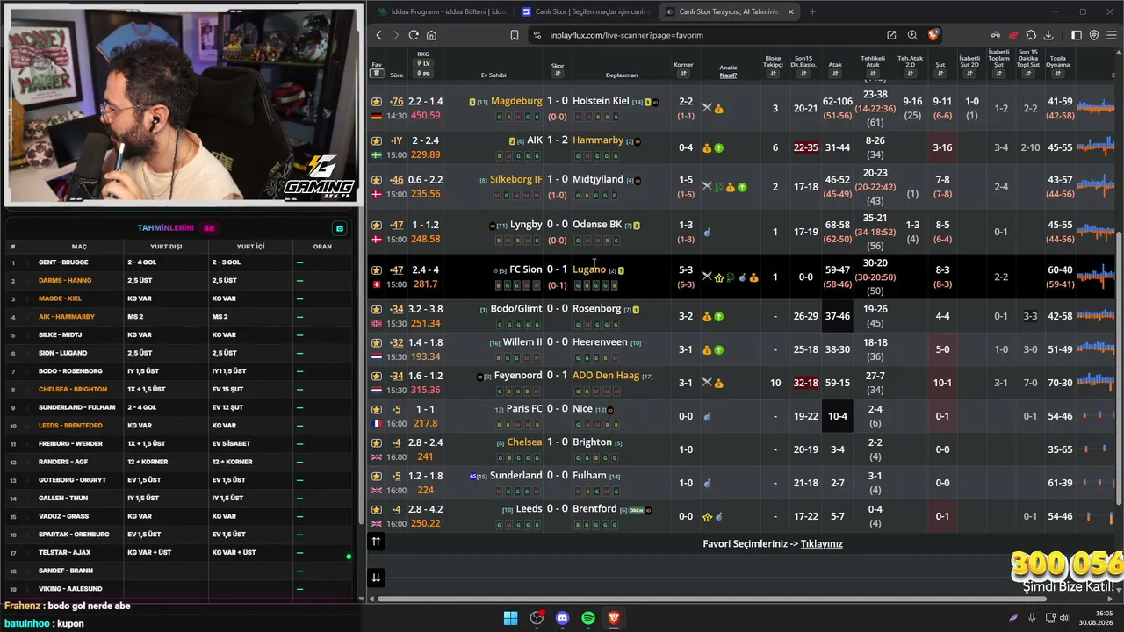Unfavorite the Magdeburg match star
Viewport: 1124px width, 632px height.
click(x=377, y=102)
